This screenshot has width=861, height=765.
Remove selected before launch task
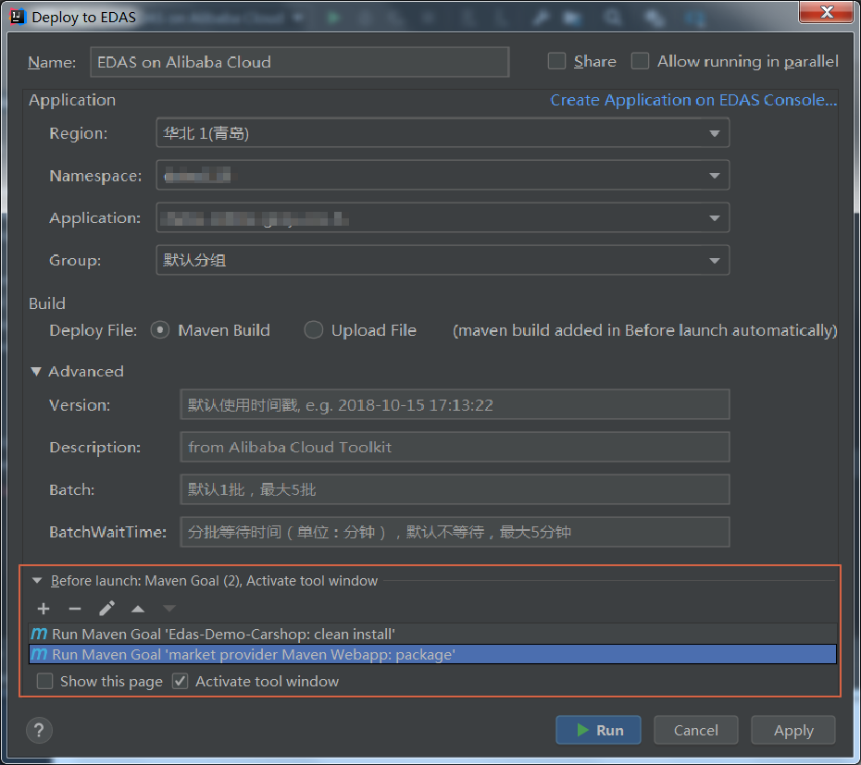(x=75, y=609)
